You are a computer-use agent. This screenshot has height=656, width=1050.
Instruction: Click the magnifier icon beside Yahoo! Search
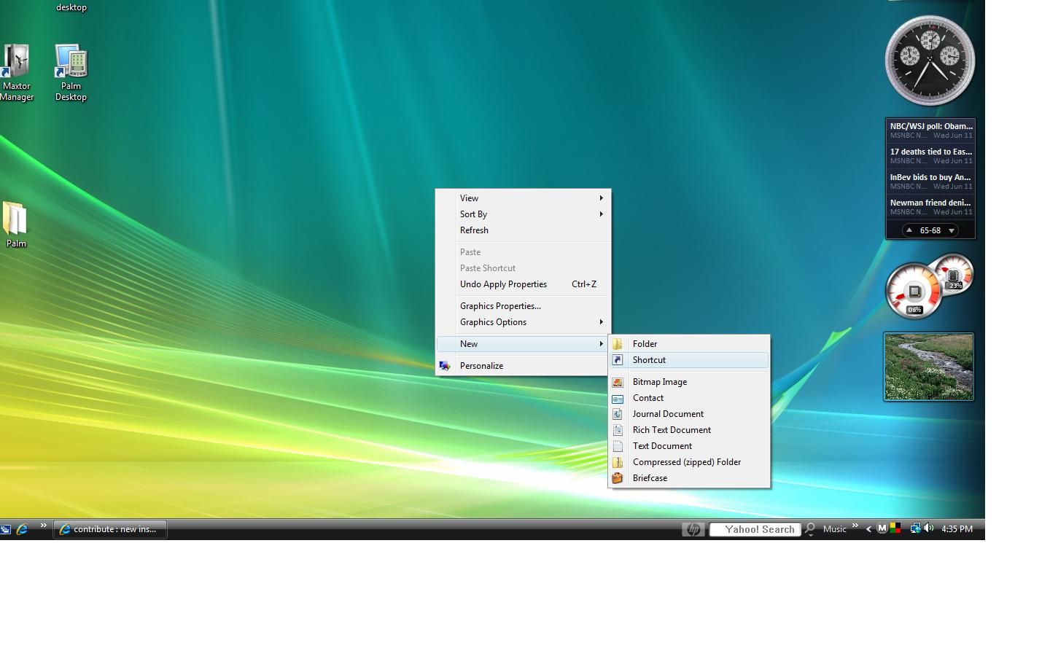point(809,528)
